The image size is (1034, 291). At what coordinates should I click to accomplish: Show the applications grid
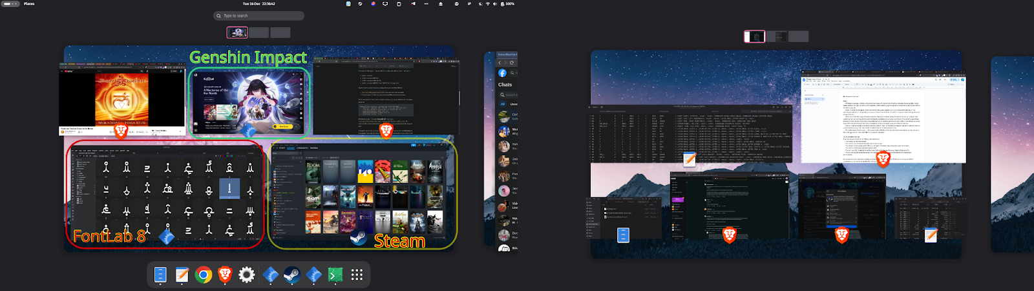(x=357, y=275)
